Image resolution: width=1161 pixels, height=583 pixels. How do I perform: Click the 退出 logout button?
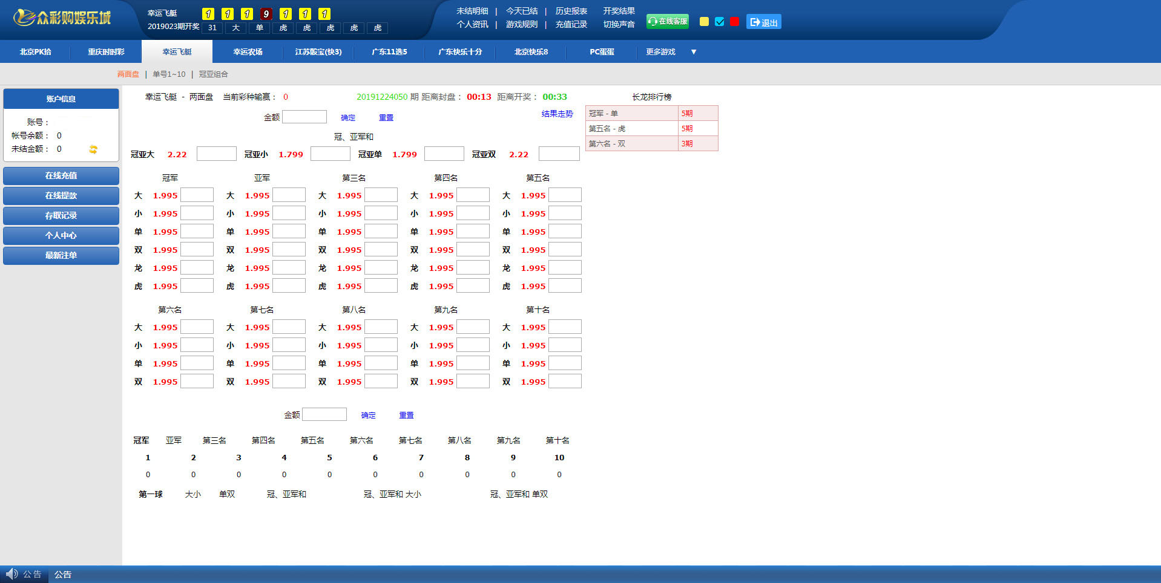pyautogui.click(x=764, y=22)
